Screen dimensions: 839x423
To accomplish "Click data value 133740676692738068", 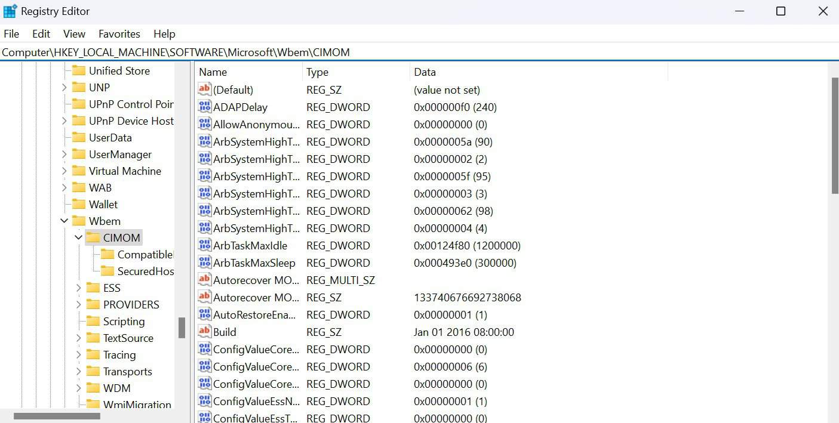I will tap(468, 297).
